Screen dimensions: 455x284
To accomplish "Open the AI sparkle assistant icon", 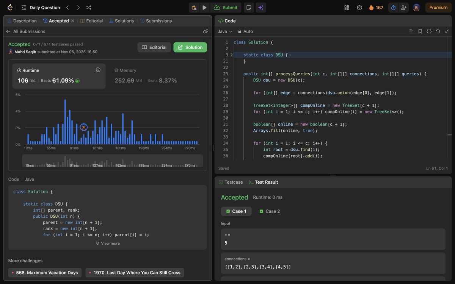I will [260, 8].
